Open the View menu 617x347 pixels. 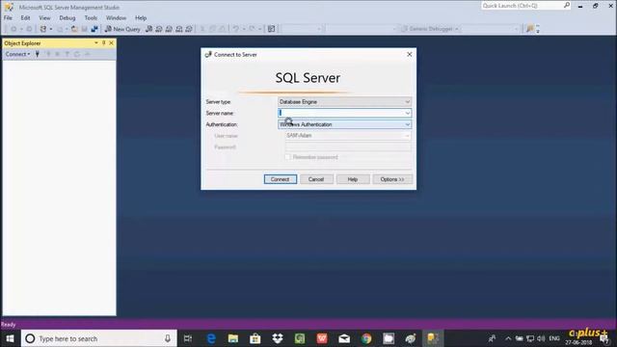pos(44,17)
